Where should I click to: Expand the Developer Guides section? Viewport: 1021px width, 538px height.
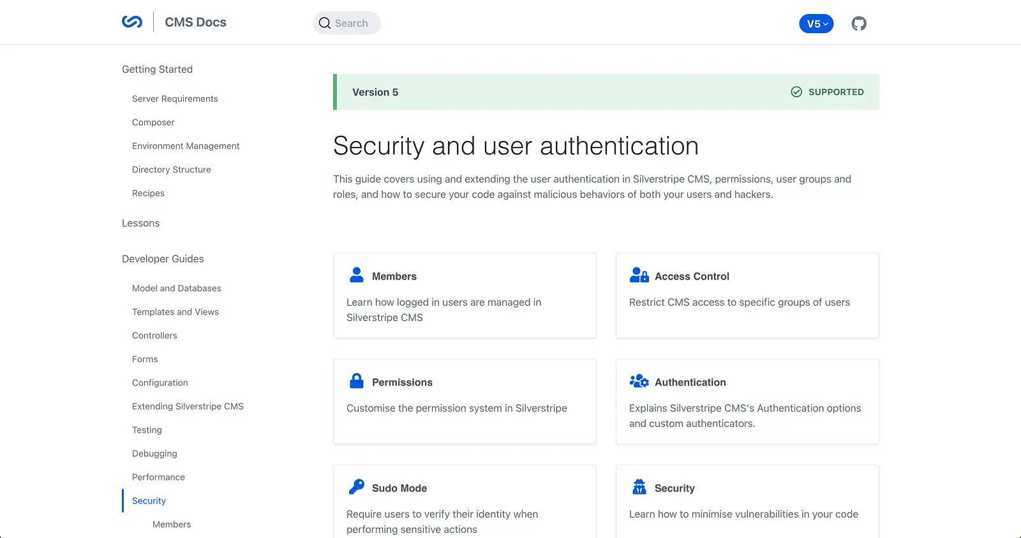[163, 258]
